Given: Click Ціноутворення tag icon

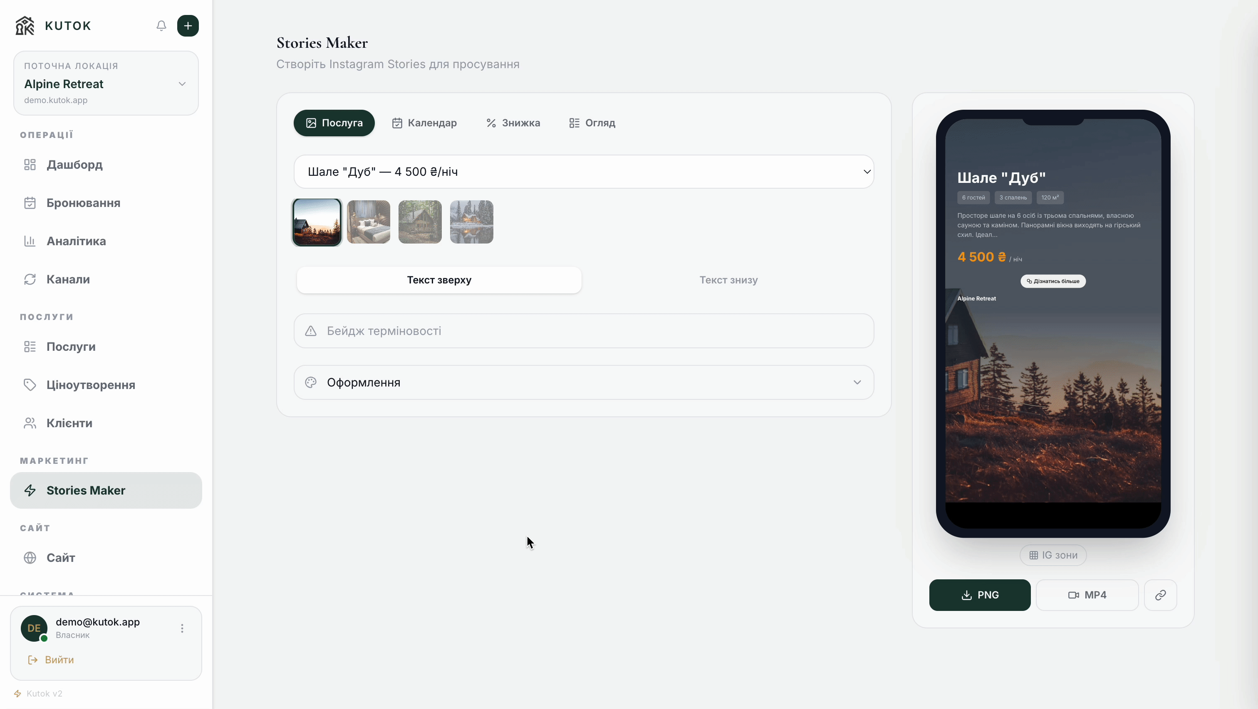Looking at the screenshot, I should [30, 385].
